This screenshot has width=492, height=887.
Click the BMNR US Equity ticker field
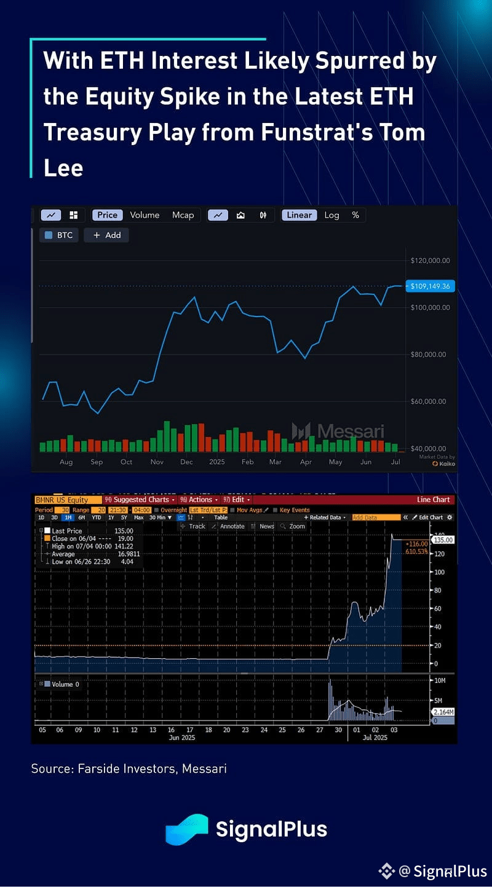[68, 500]
